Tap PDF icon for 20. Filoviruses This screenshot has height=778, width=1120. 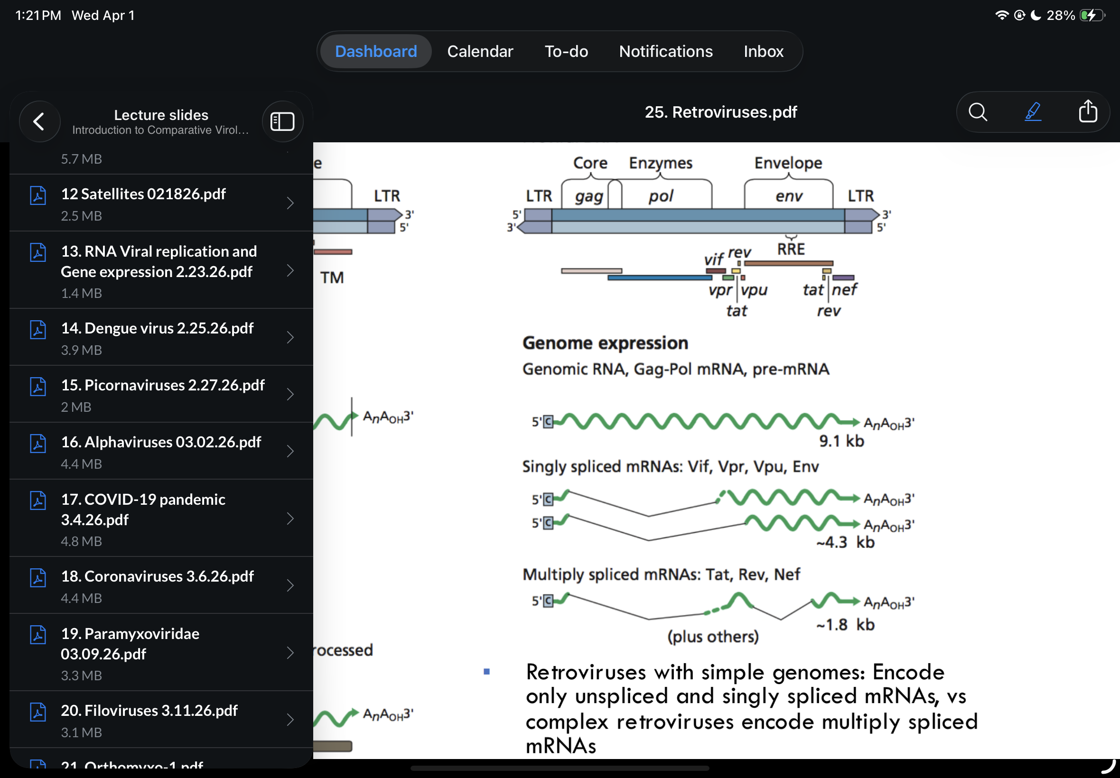(x=38, y=712)
